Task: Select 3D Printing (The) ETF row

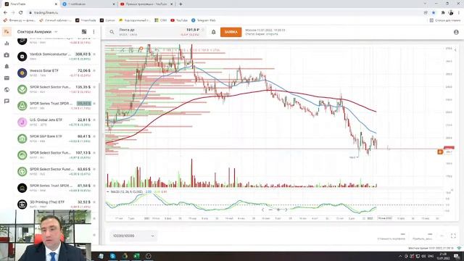Action: (57, 204)
